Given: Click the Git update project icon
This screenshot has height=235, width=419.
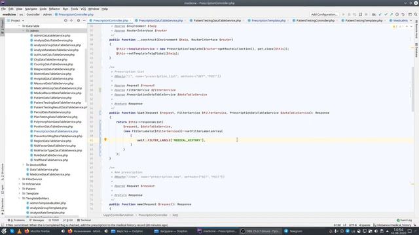Looking at the screenshot, I should click(380, 14).
